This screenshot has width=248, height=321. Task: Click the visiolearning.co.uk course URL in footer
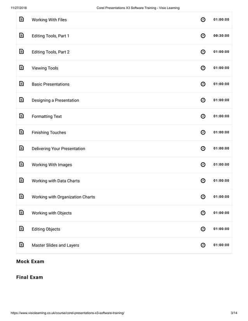65,313
